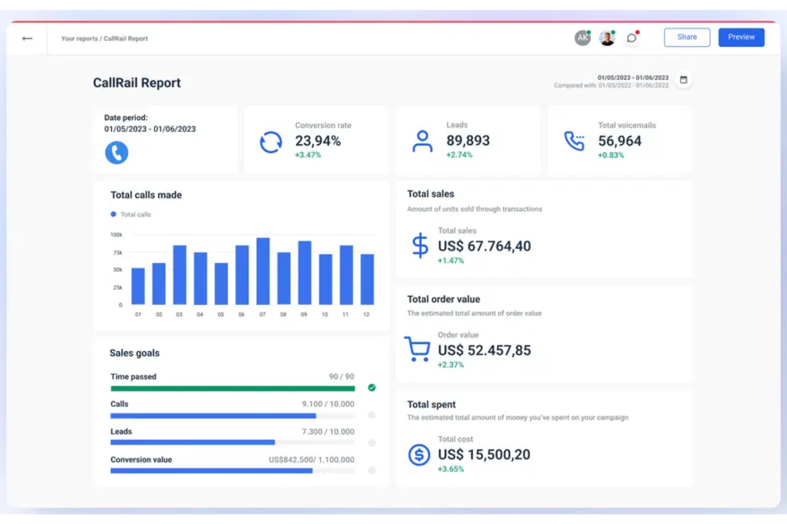Click the Date period label in first card

point(126,118)
